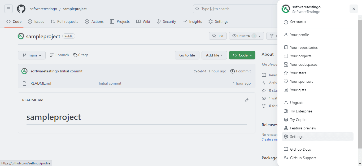Select Set status in account menu
Screen dimensions: 362x166
pos(317,22)
